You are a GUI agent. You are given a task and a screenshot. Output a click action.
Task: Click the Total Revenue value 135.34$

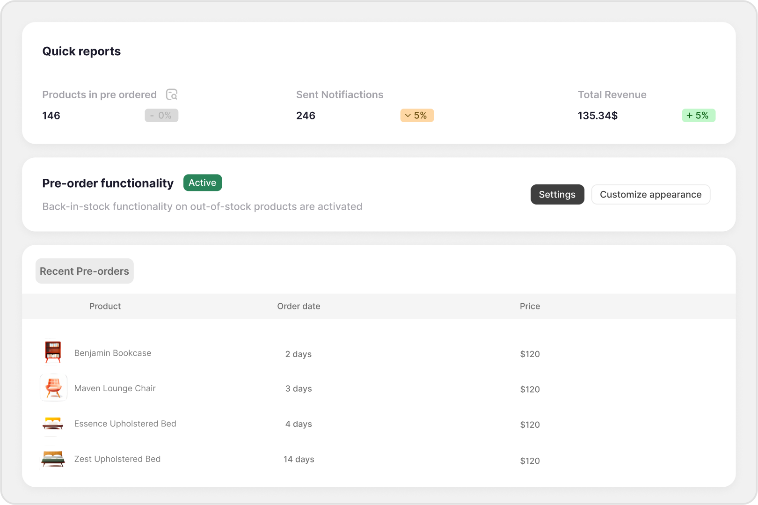598,116
